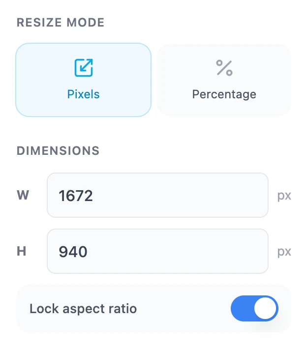This screenshot has height=349, width=307.
Task: Click the H height label
Action: (x=21, y=251)
